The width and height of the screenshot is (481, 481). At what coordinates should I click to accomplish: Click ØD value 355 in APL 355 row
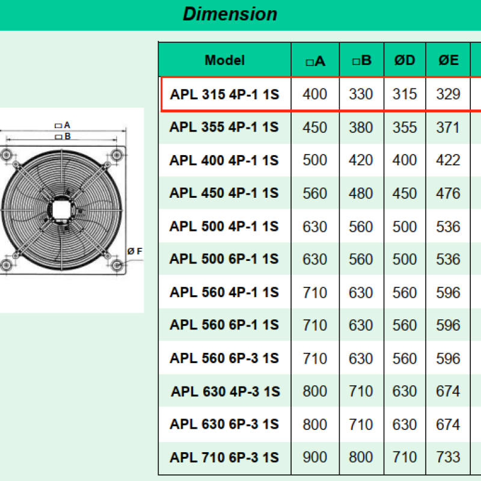(405, 127)
